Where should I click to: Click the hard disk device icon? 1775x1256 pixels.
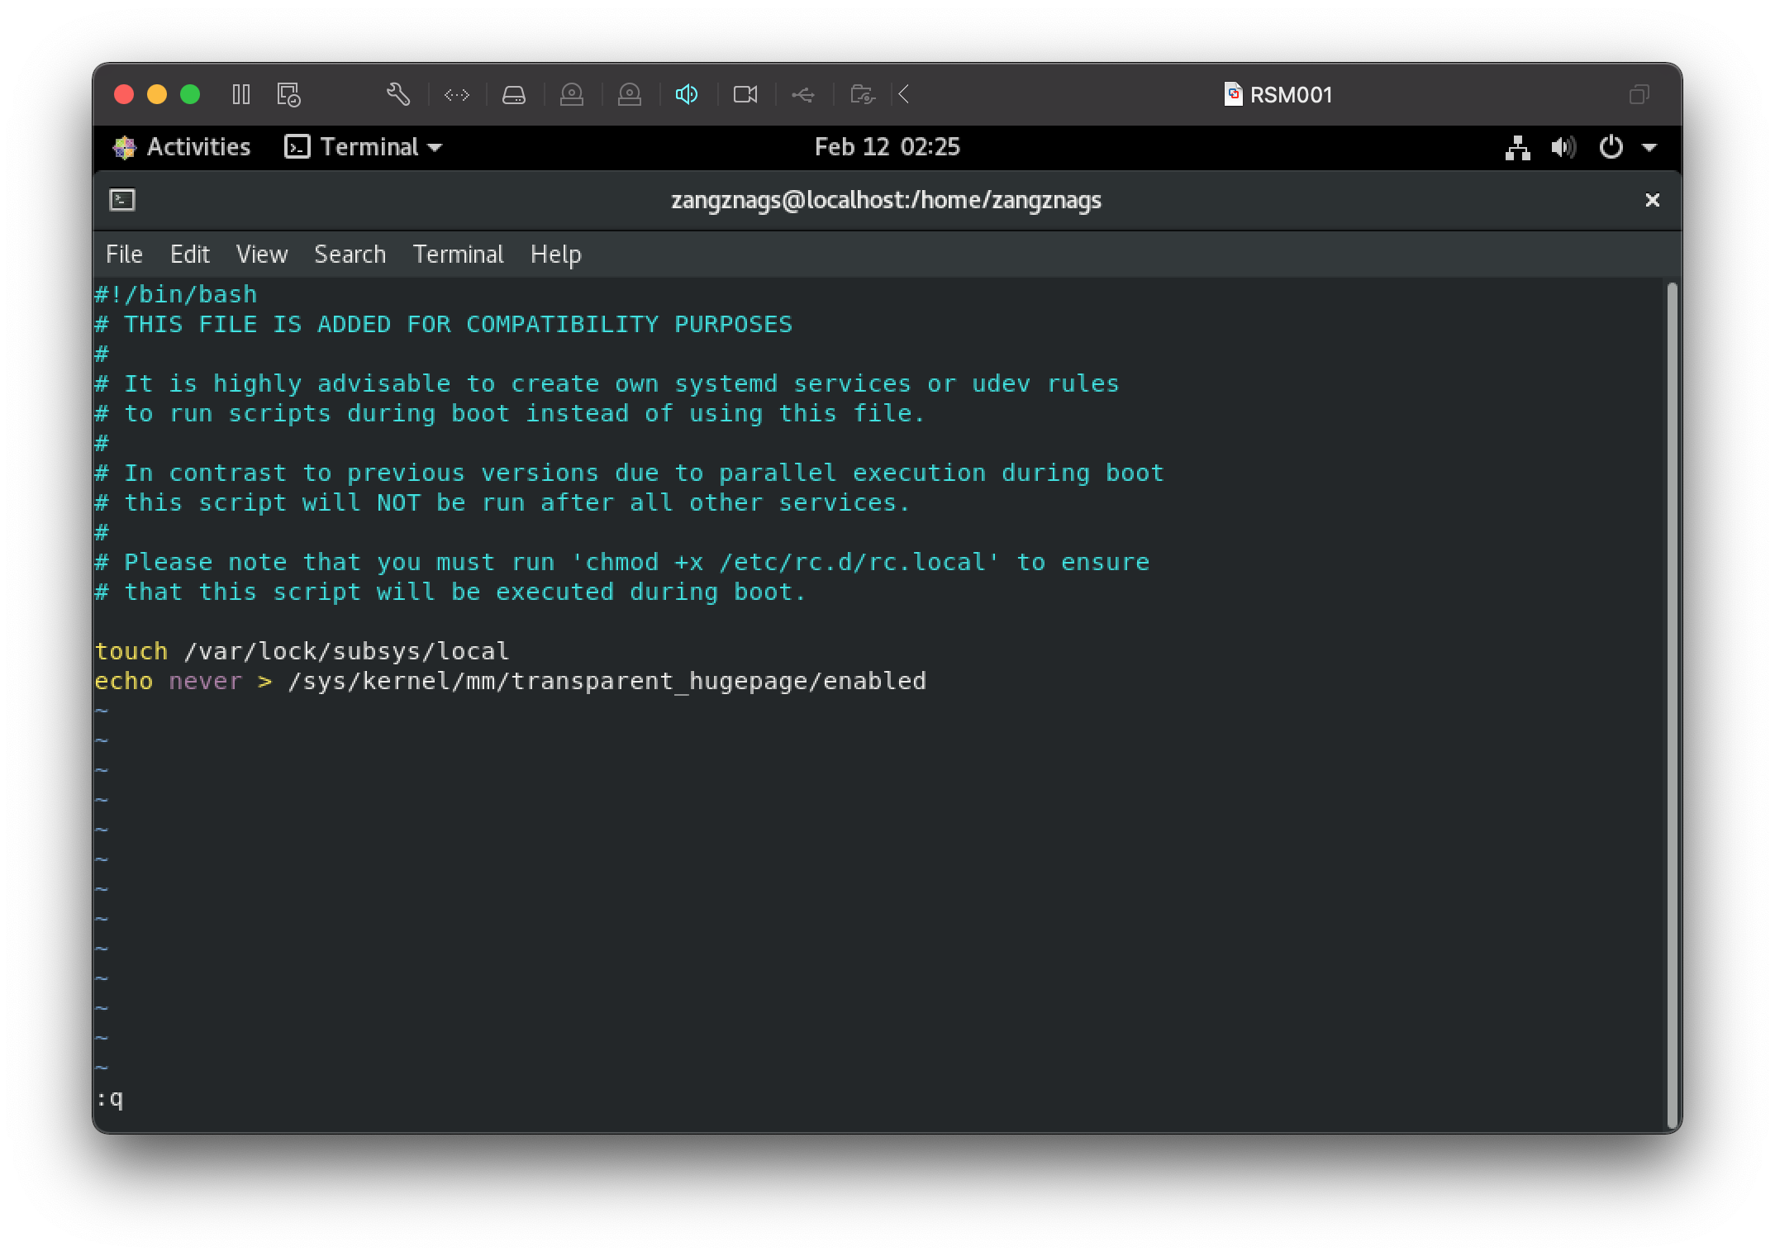514,95
